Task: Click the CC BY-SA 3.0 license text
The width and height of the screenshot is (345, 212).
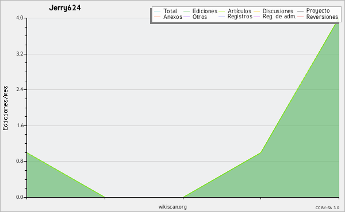Action: click(327, 208)
